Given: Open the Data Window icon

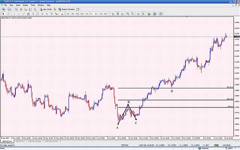Looking at the screenshot, I should pos(21,9).
